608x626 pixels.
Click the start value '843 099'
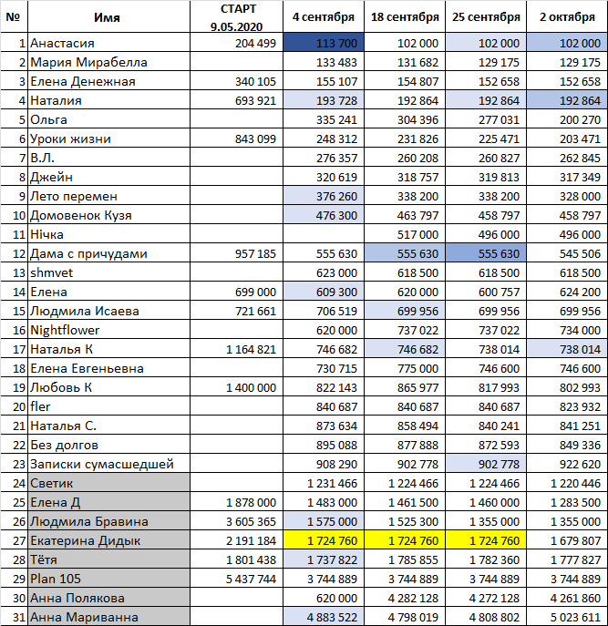[x=236, y=139]
